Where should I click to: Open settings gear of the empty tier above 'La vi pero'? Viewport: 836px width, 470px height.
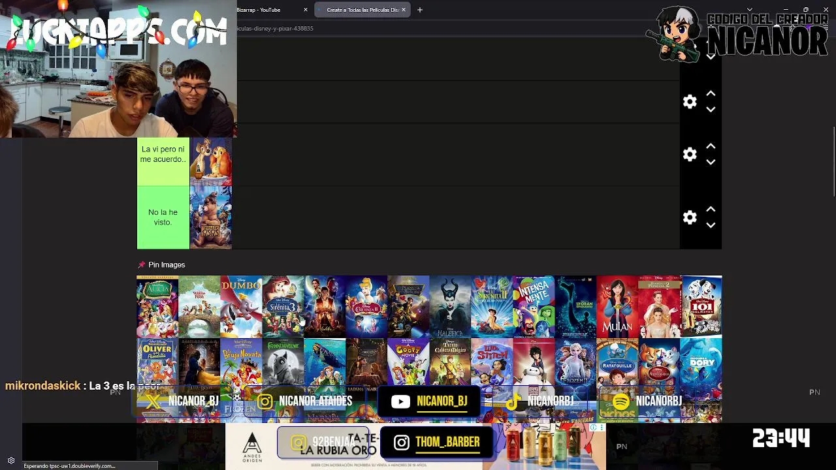(690, 102)
